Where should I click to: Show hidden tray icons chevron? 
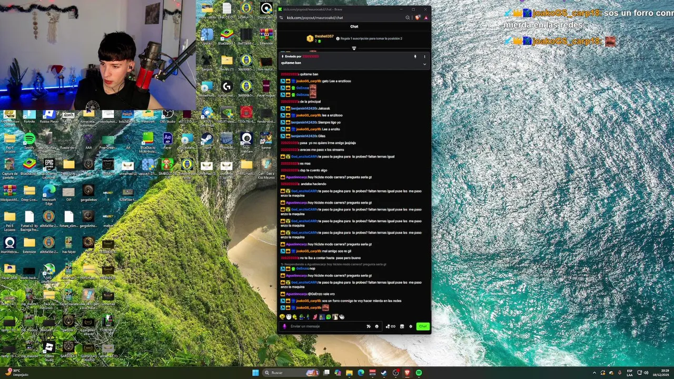tap(594, 373)
